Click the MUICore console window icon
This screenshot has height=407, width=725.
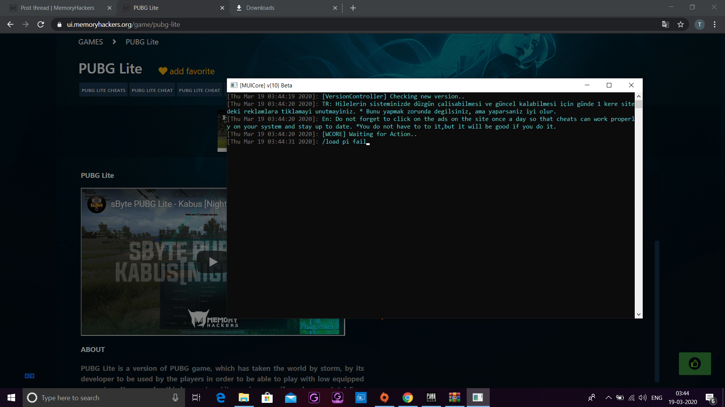coord(234,85)
